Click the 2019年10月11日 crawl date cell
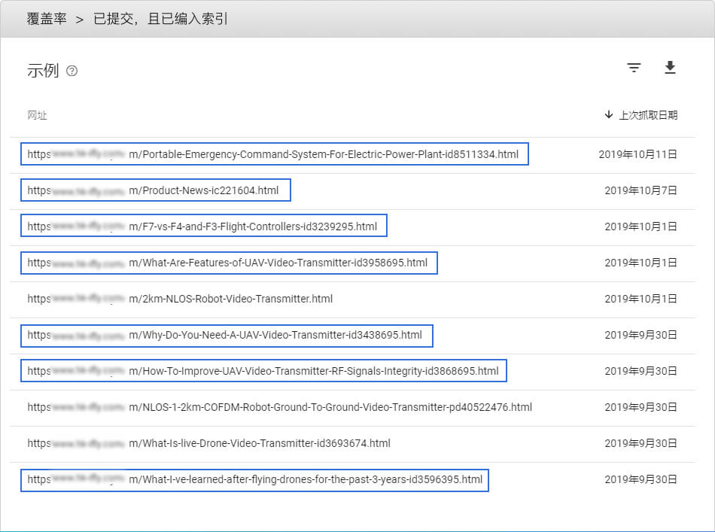Screen dimensions: 715x532 [x=637, y=154]
